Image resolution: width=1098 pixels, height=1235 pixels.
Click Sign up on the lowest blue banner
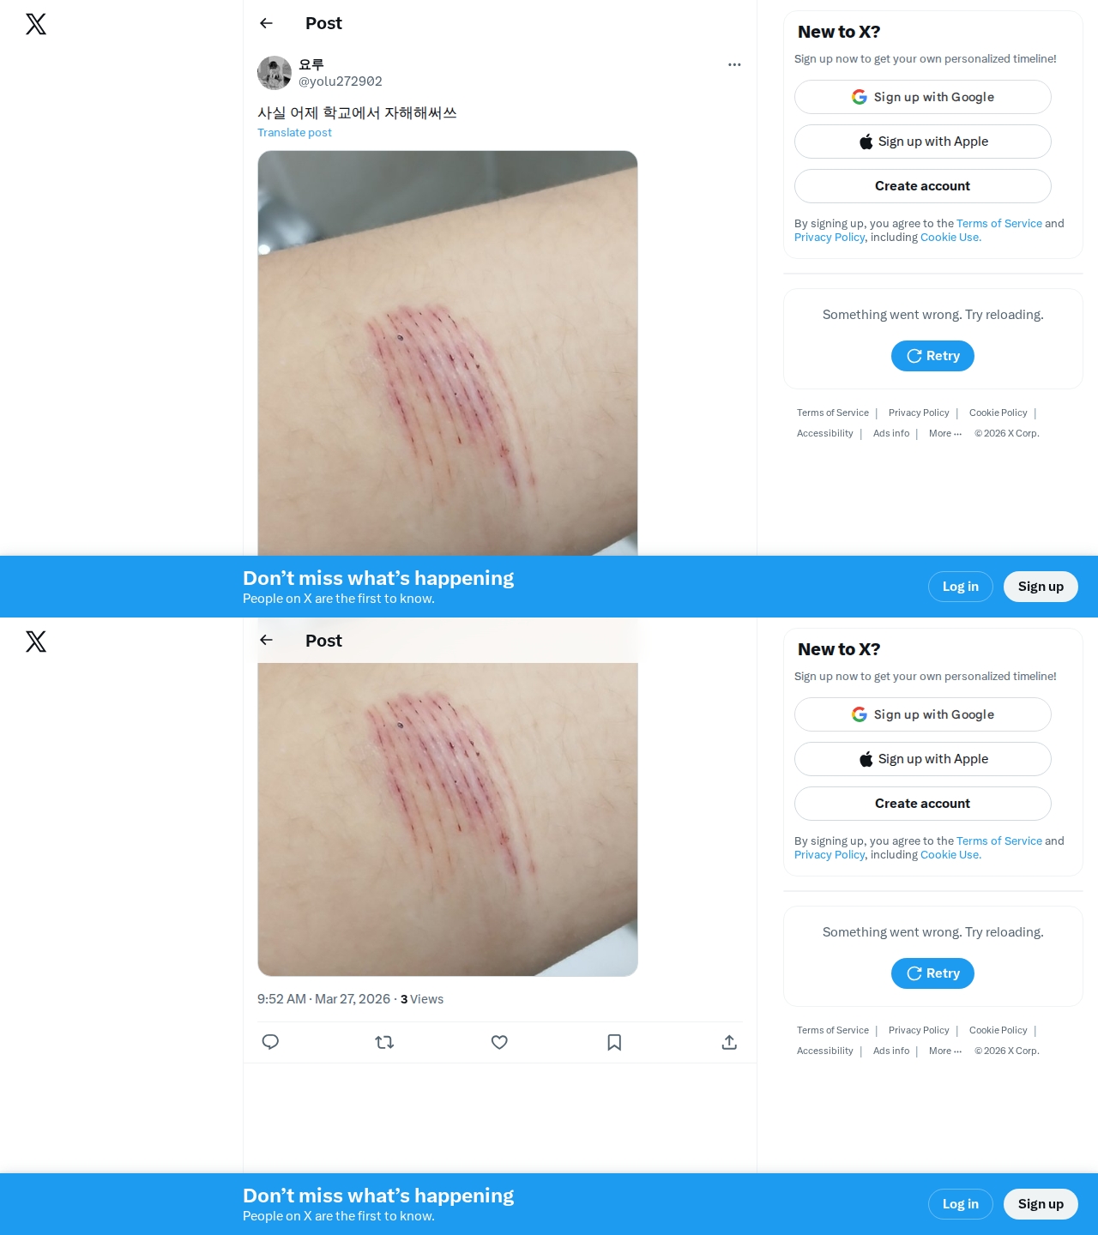click(x=1041, y=1204)
